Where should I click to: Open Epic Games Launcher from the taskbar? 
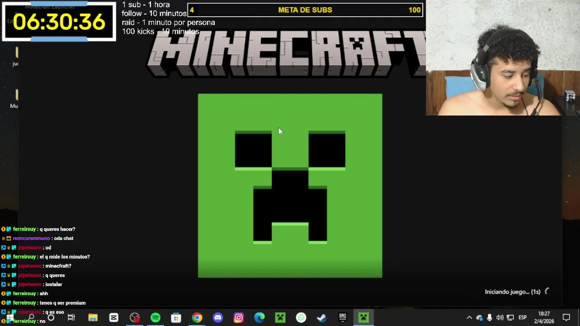tap(343, 317)
